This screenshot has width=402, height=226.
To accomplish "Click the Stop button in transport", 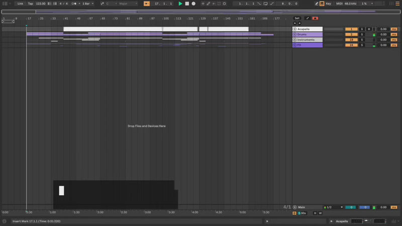I will coord(187,4).
